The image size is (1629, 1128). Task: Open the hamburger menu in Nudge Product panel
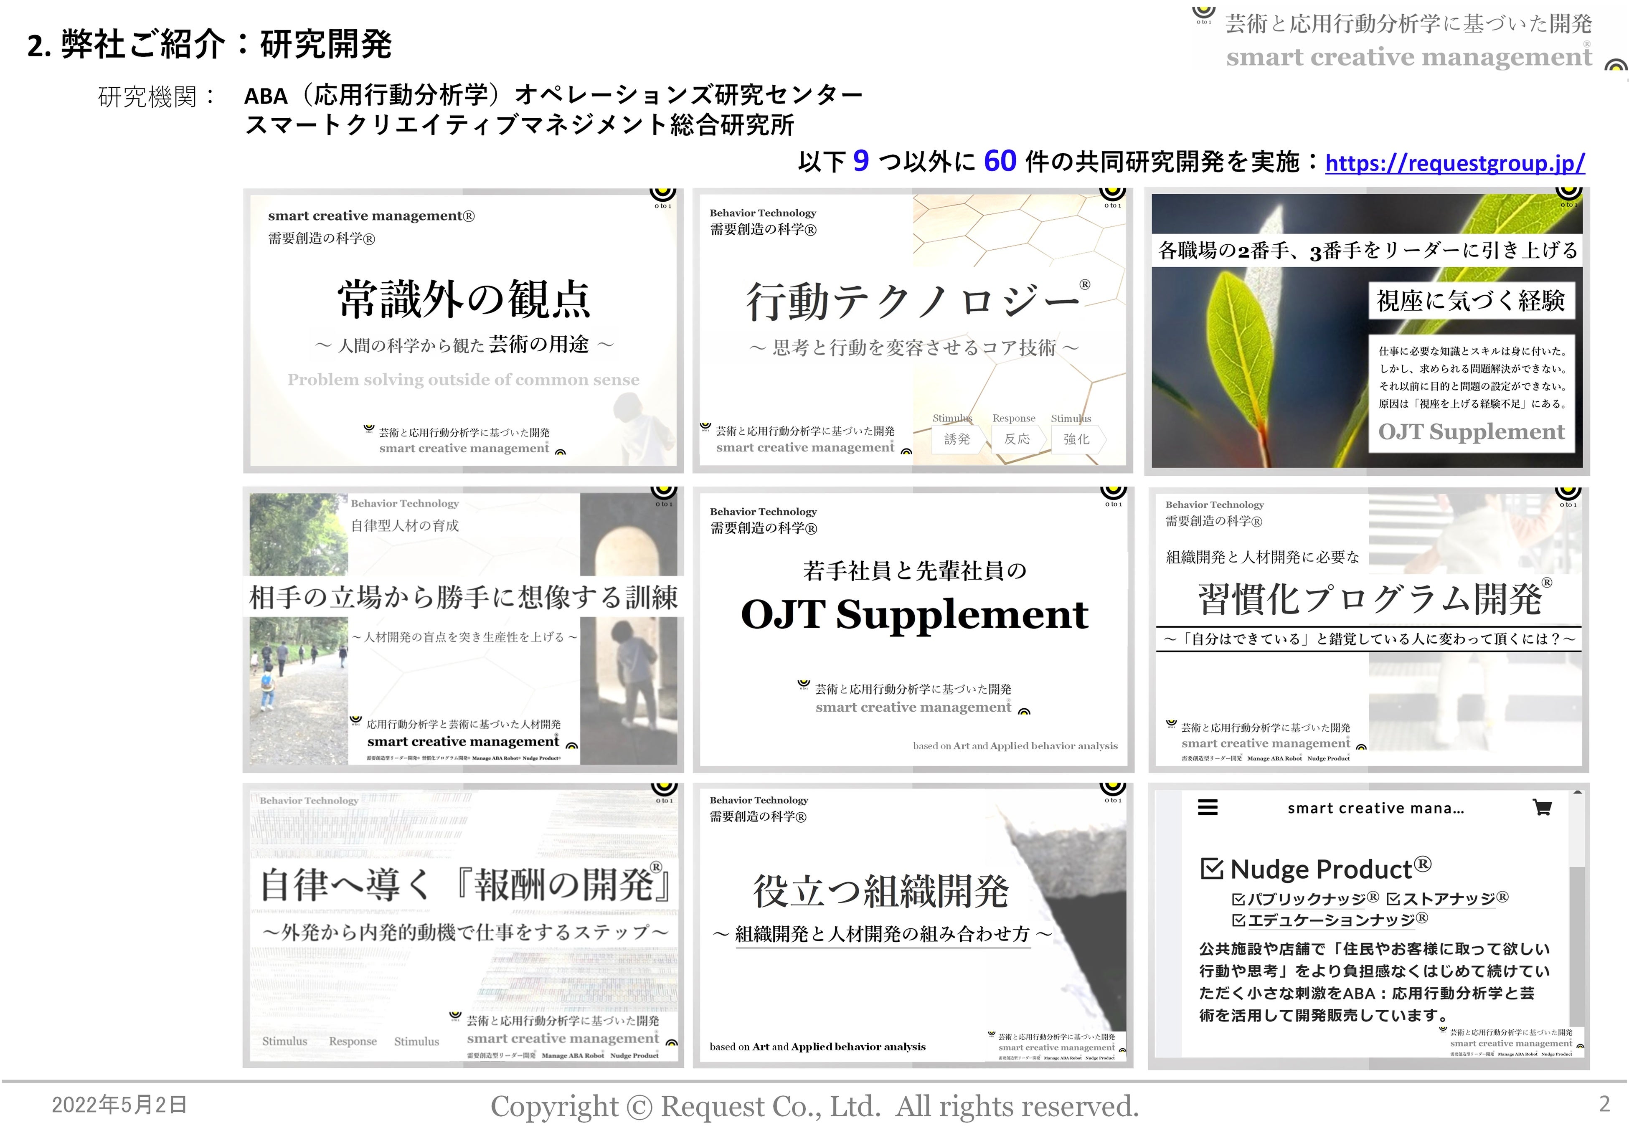(x=1208, y=807)
